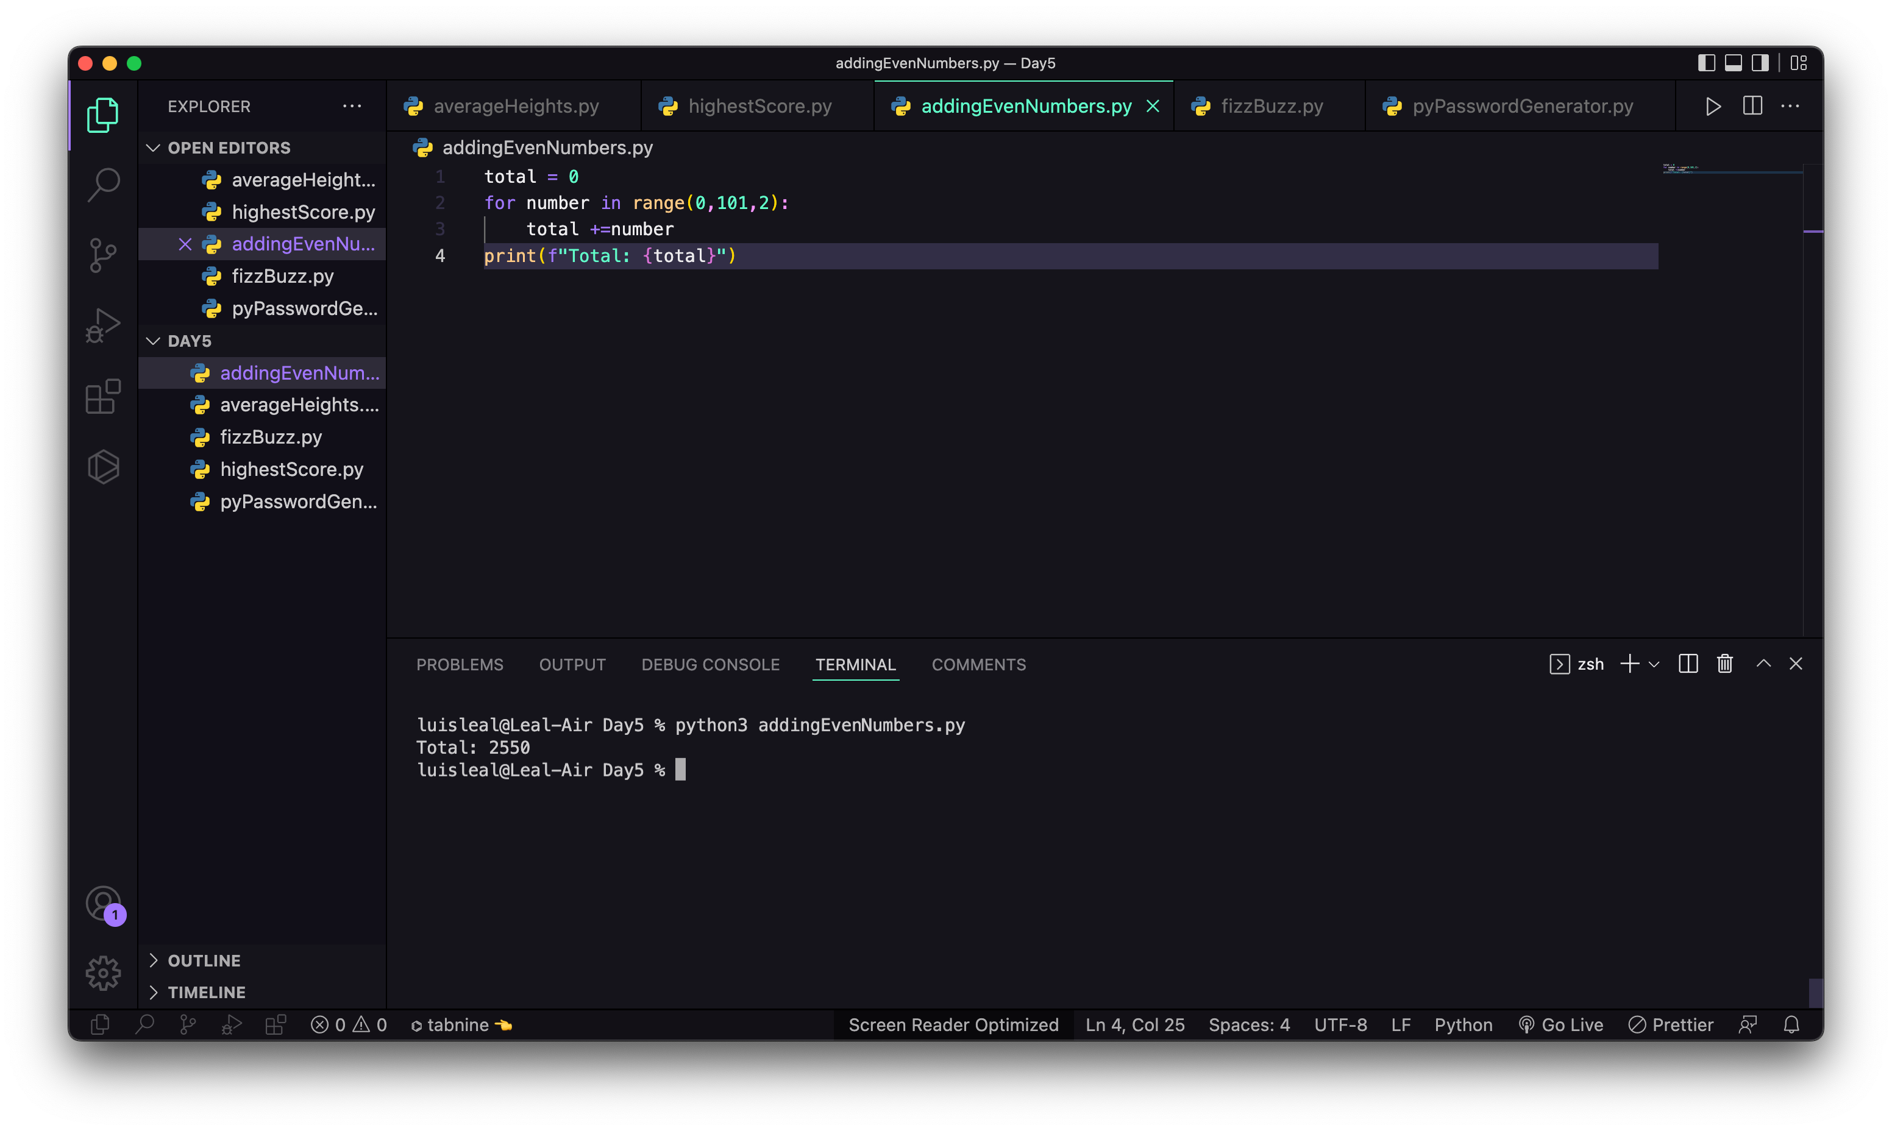Open Run and Debug view
The width and height of the screenshot is (1892, 1131).
pos(104,325)
